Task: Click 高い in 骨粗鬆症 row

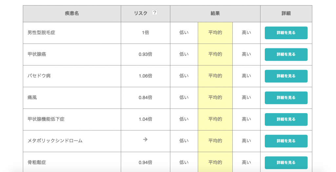Action: click(x=246, y=163)
